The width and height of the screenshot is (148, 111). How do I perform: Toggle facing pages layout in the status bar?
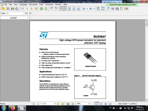coord(110,104)
